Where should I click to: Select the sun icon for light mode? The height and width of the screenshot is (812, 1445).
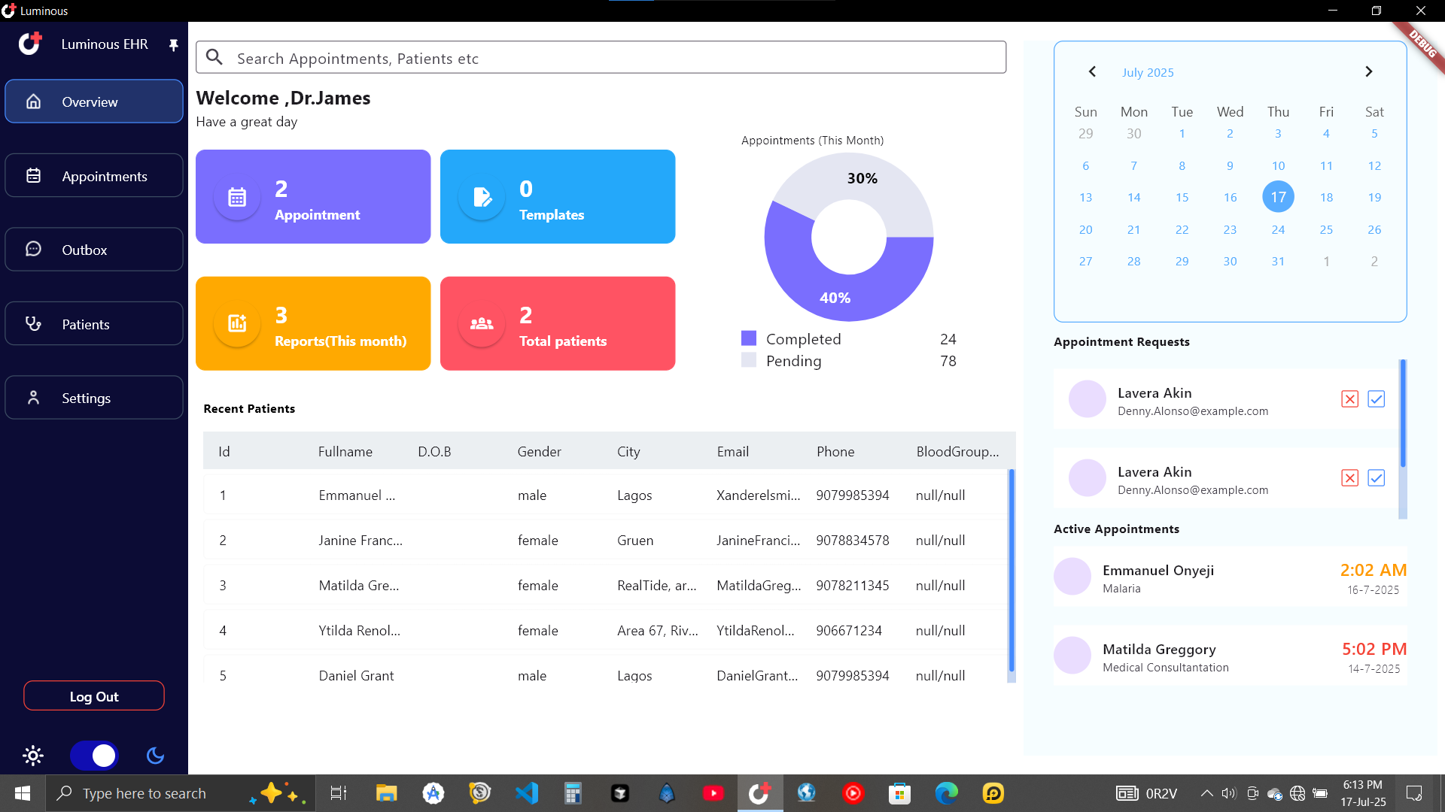pos(33,756)
